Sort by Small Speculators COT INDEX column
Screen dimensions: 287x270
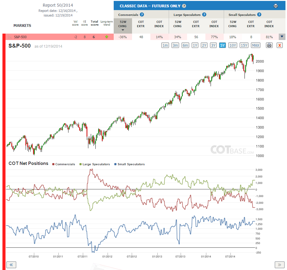(269, 24)
